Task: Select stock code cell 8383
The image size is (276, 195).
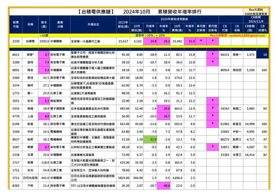Action: pos(16,186)
